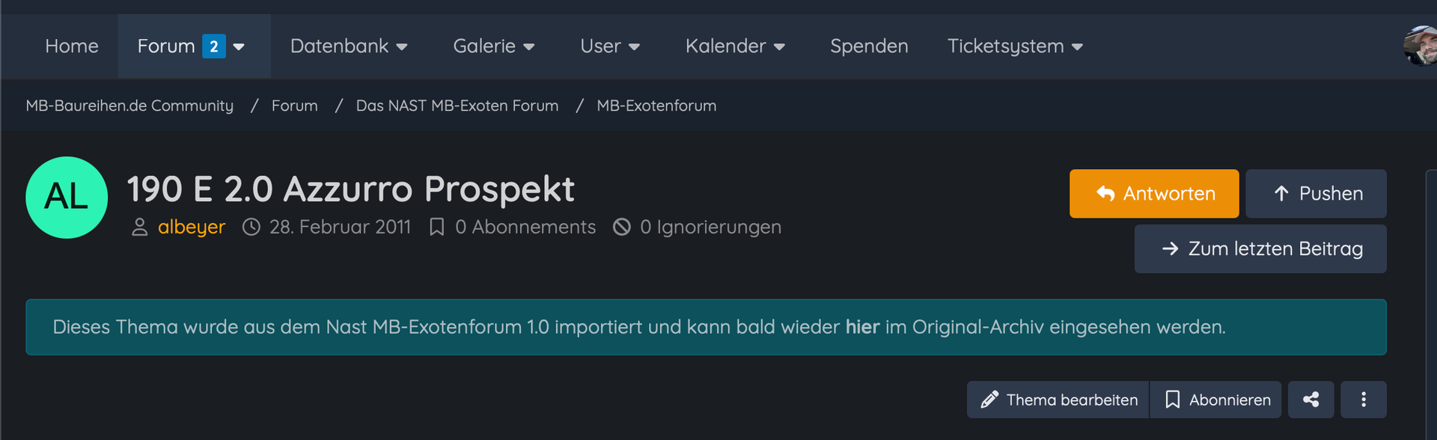Expand the Forum dropdown menu

click(239, 46)
